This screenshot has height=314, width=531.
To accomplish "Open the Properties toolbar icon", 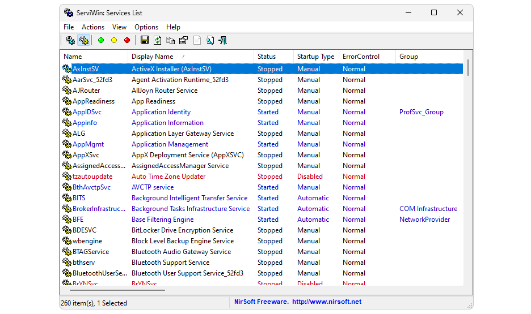I will click(x=183, y=40).
